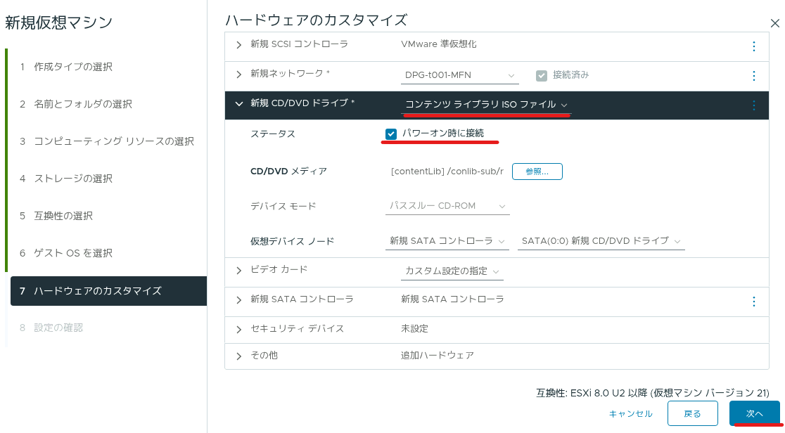Select step 7 ハードウェアのカスタマイズ
The image size is (785, 433).
(108, 291)
